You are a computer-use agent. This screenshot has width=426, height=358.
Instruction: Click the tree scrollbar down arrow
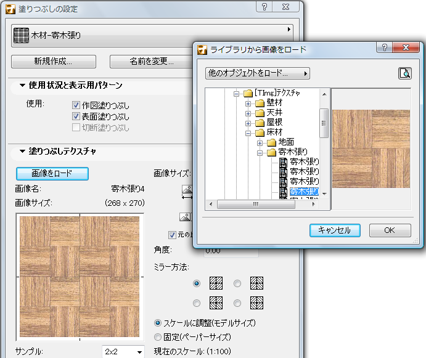coord(324,194)
